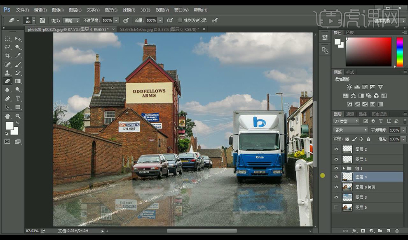Select the Zoom tool in the toolbox

(x=18, y=116)
